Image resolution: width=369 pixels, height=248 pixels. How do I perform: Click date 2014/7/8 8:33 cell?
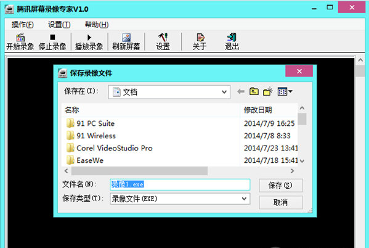[x=267, y=136]
